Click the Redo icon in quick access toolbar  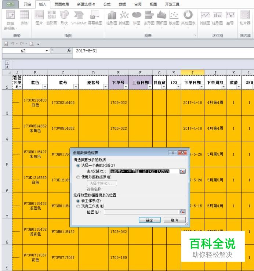click(22, 44)
